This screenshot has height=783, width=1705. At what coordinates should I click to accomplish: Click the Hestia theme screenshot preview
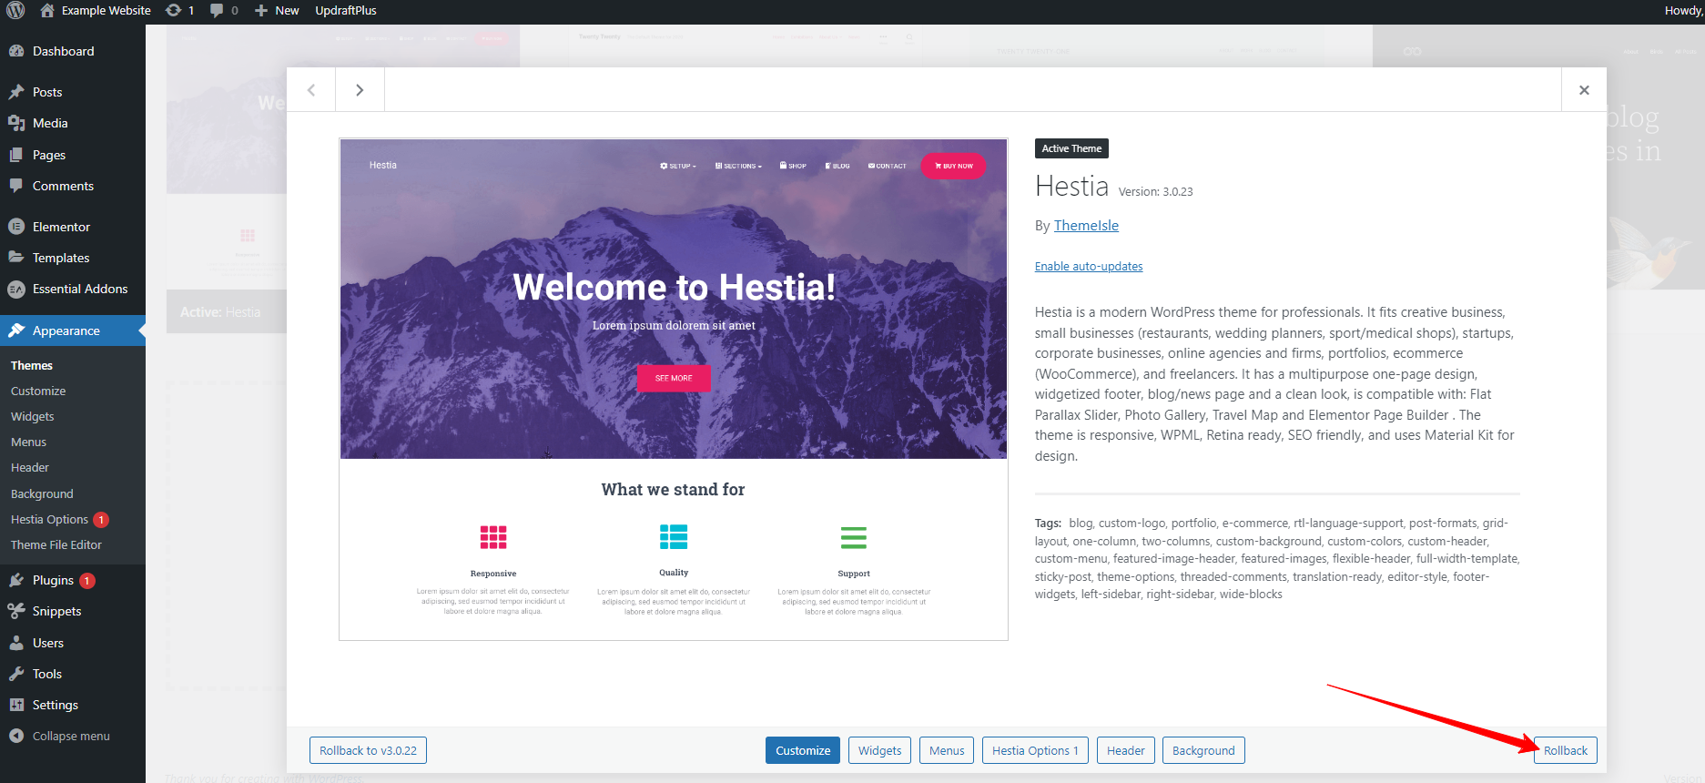tap(674, 390)
